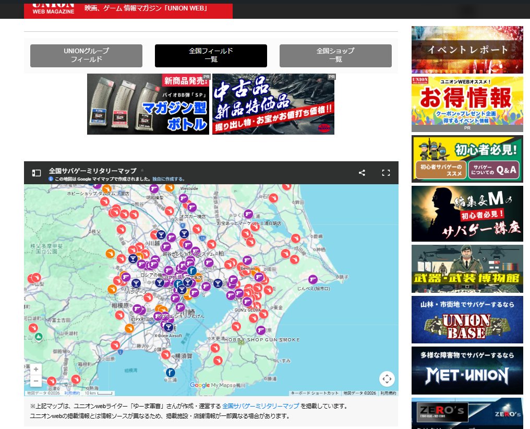Click the ハンマーズ map label

[136, 292]
